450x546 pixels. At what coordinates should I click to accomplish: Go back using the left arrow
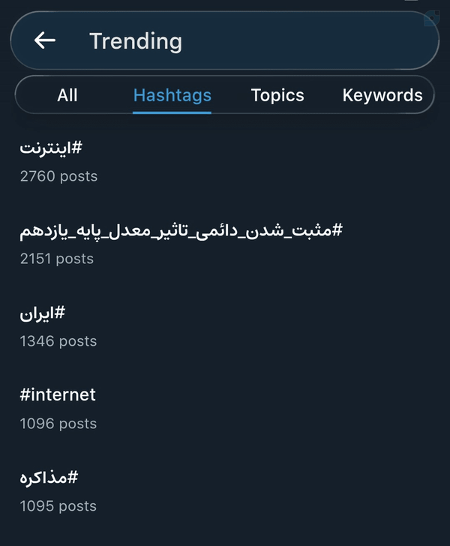click(x=44, y=40)
